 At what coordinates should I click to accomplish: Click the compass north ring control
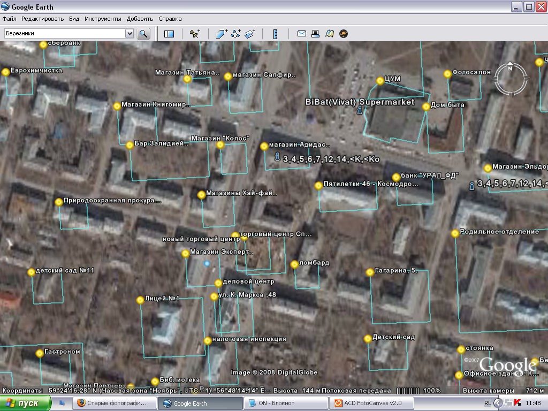pos(510,67)
